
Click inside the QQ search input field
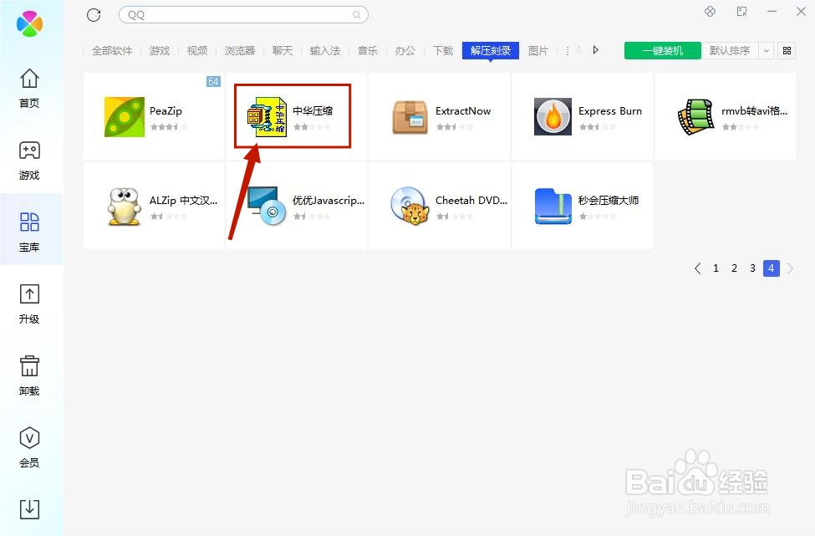242,14
